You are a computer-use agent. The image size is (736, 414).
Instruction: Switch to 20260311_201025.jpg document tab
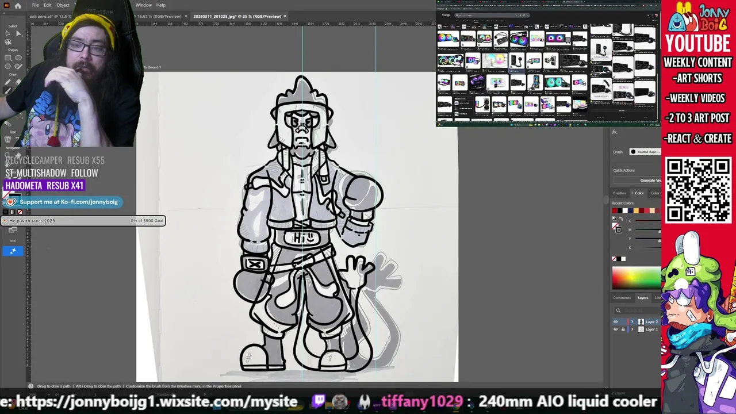click(x=237, y=16)
